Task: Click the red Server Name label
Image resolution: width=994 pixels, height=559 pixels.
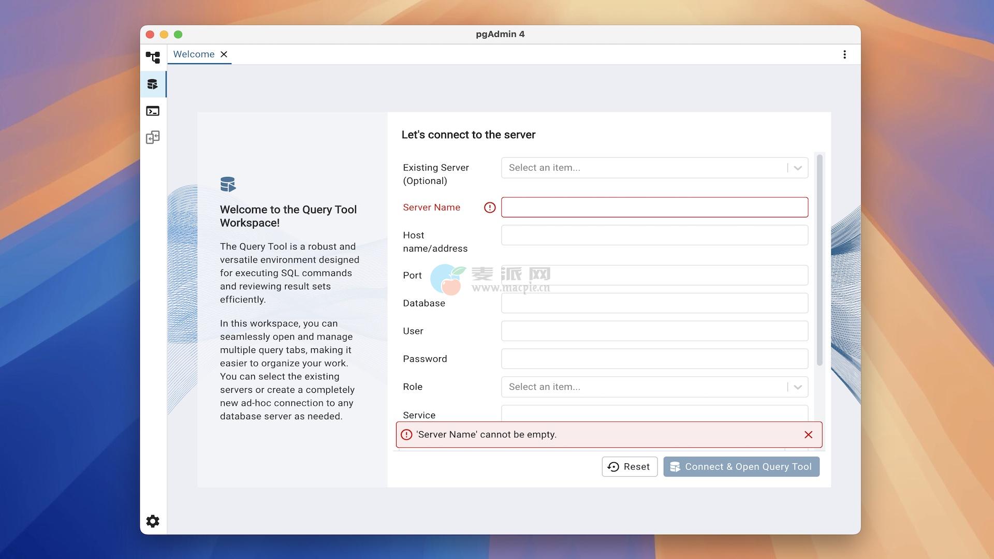Action: click(432, 208)
